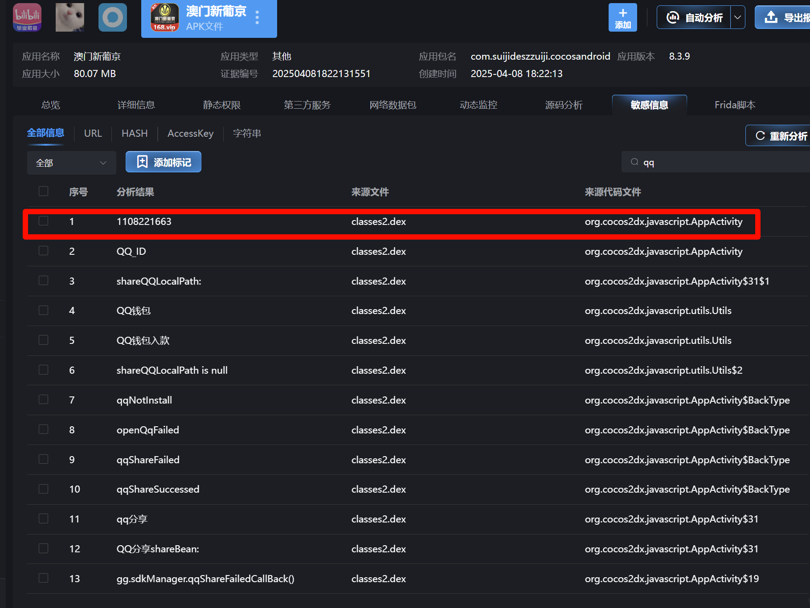Check the checkbox for qq分享 row
810x608 pixels.
pos(43,518)
